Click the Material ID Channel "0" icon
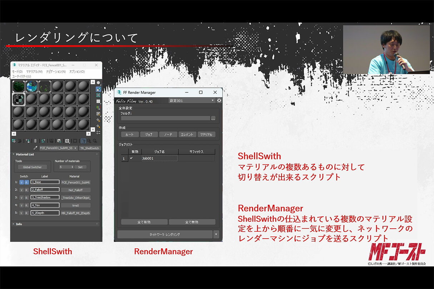 click(x=67, y=141)
